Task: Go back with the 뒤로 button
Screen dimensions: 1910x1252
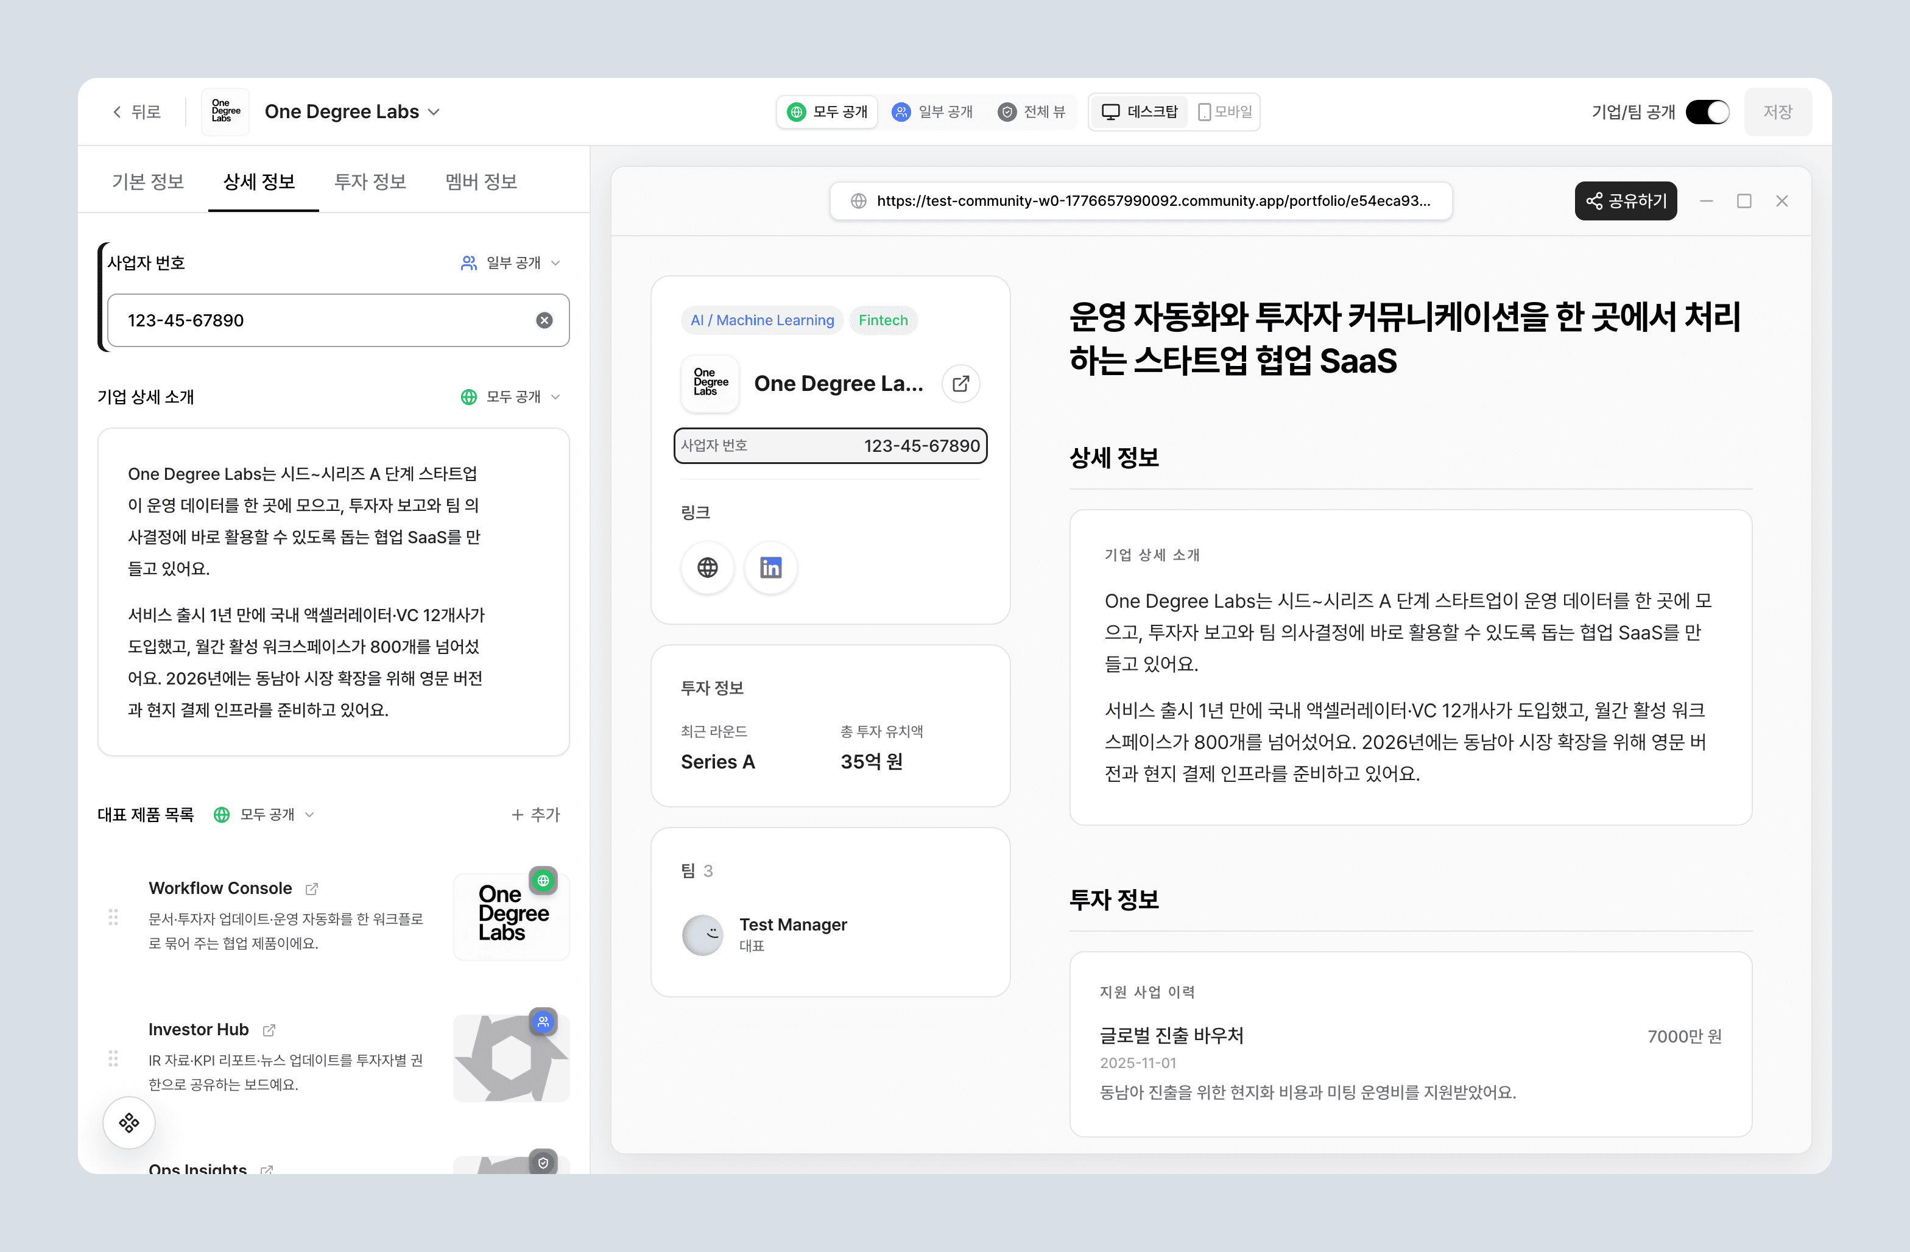Action: pyautogui.click(x=136, y=111)
